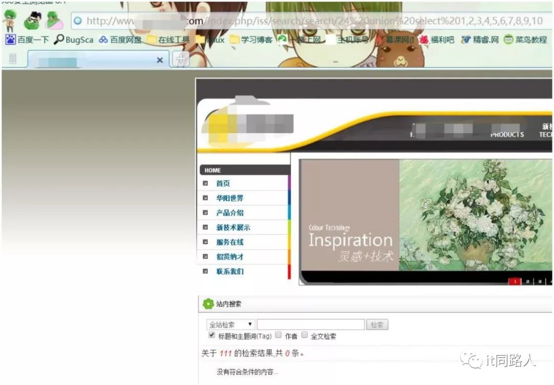
Task: Enable the 作者 checkbox
Action: click(279, 335)
